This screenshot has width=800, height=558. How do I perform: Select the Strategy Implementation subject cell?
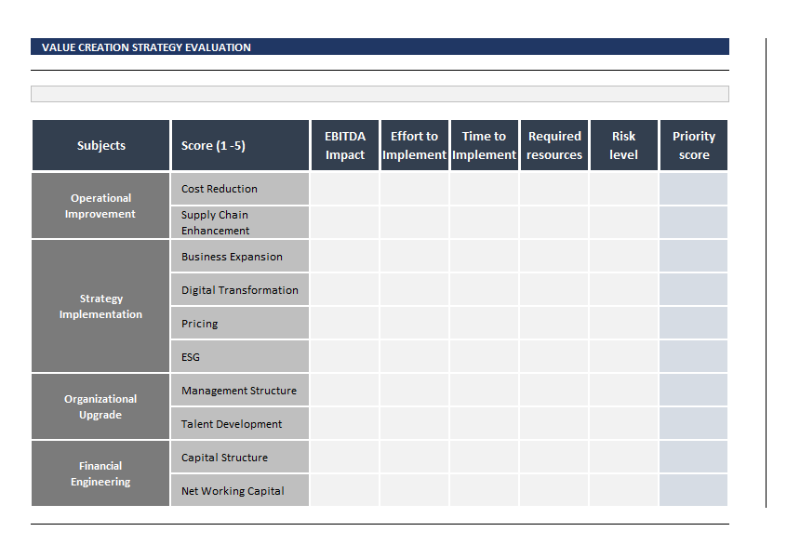click(x=100, y=306)
